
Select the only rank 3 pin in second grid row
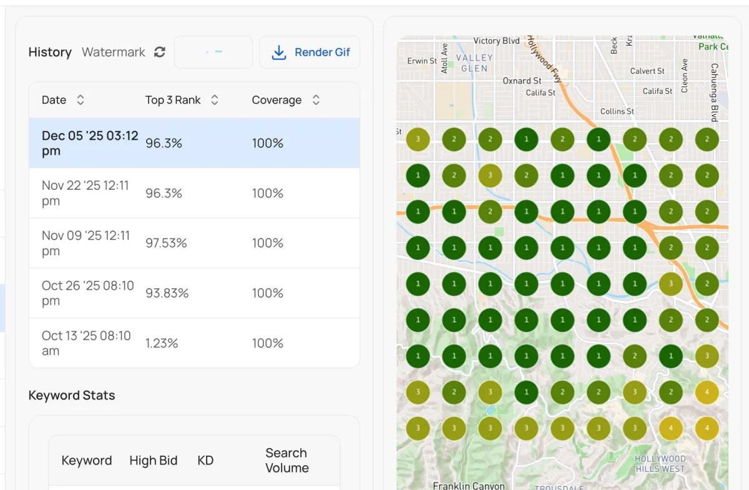coord(490,176)
